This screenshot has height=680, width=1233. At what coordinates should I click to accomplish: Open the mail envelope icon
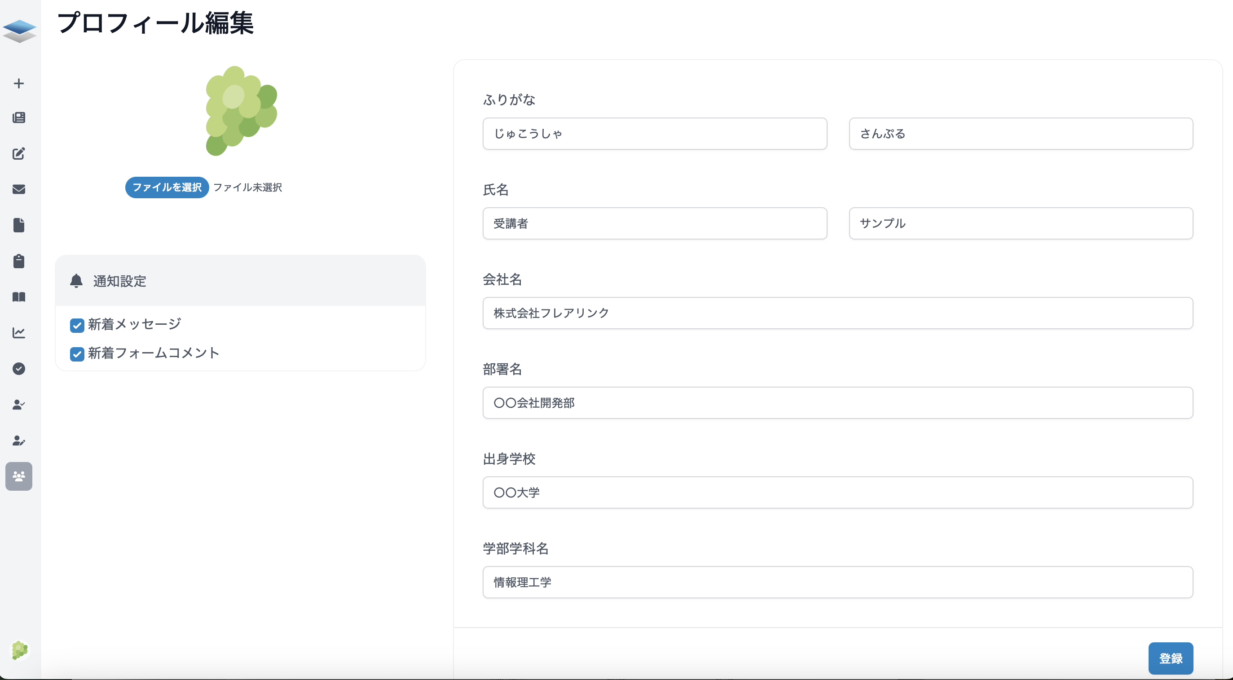click(x=19, y=189)
